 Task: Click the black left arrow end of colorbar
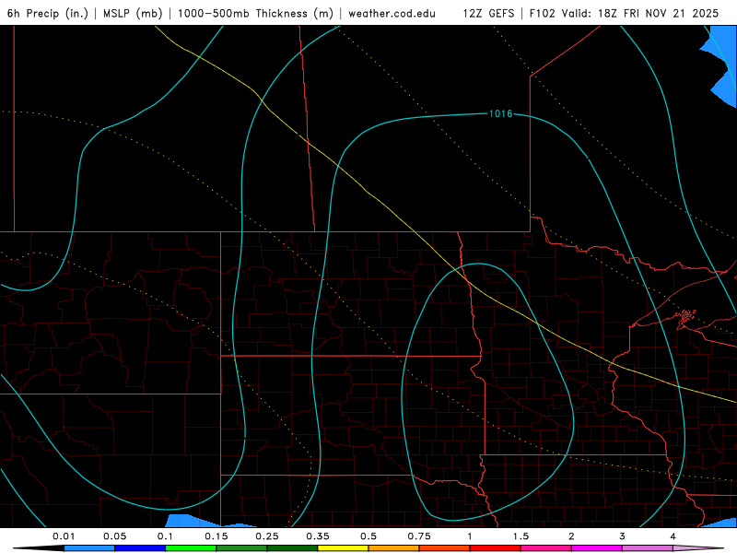[x=39, y=548]
